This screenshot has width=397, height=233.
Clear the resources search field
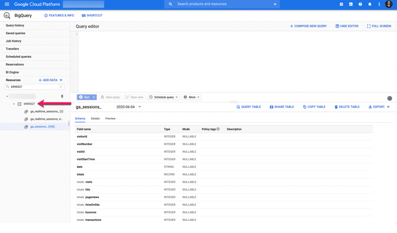pyautogui.click(x=61, y=87)
